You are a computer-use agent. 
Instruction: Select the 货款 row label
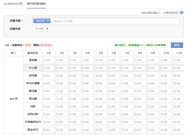pos(33,106)
